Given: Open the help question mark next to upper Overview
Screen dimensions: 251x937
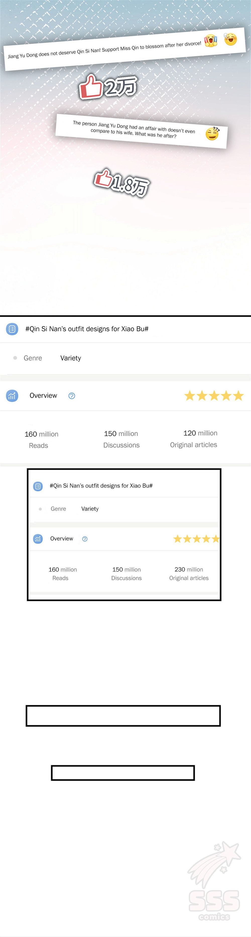Looking at the screenshot, I should (72, 396).
